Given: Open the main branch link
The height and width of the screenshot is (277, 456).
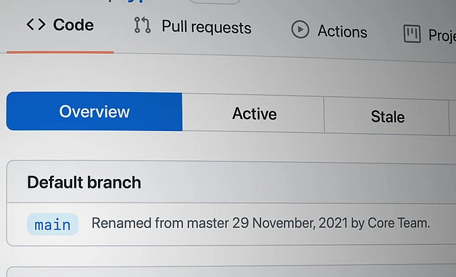Looking at the screenshot, I should 53,224.
